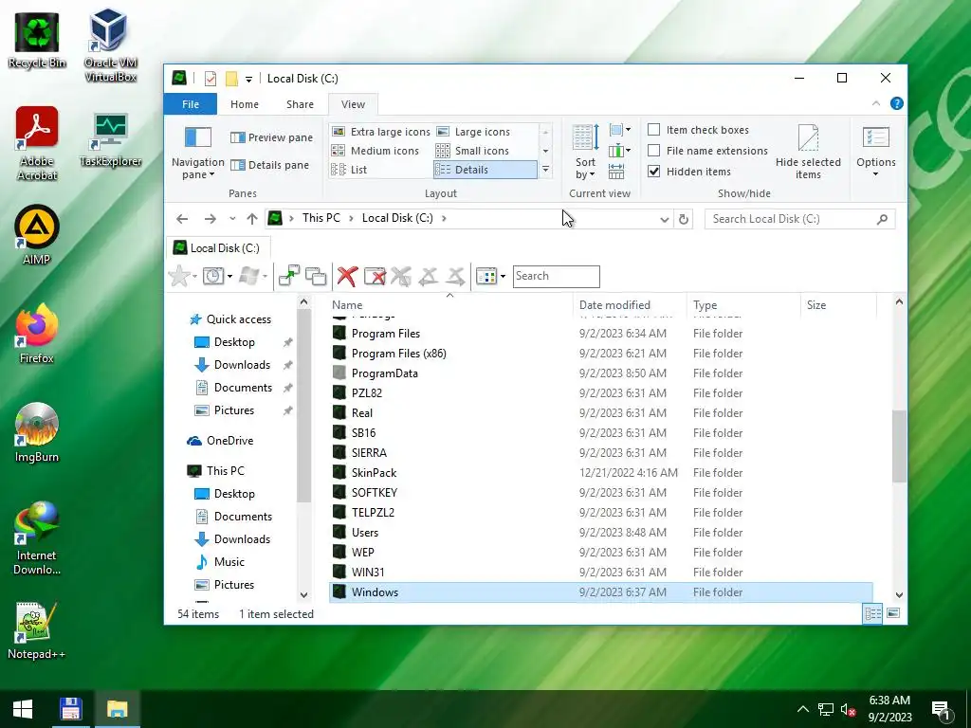This screenshot has height=728, width=971.
Task: Click the New folder icon in title bar
Action: (x=231, y=79)
